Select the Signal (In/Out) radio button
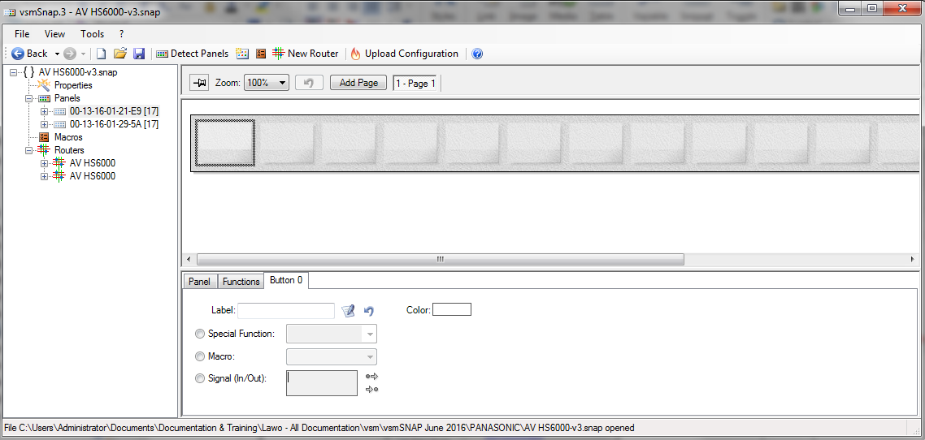Screen dimensions: 925x440 pos(200,378)
